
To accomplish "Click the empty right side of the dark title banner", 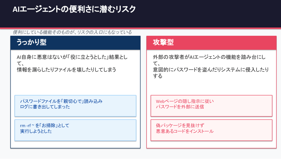I will click(x=220, y=14).
